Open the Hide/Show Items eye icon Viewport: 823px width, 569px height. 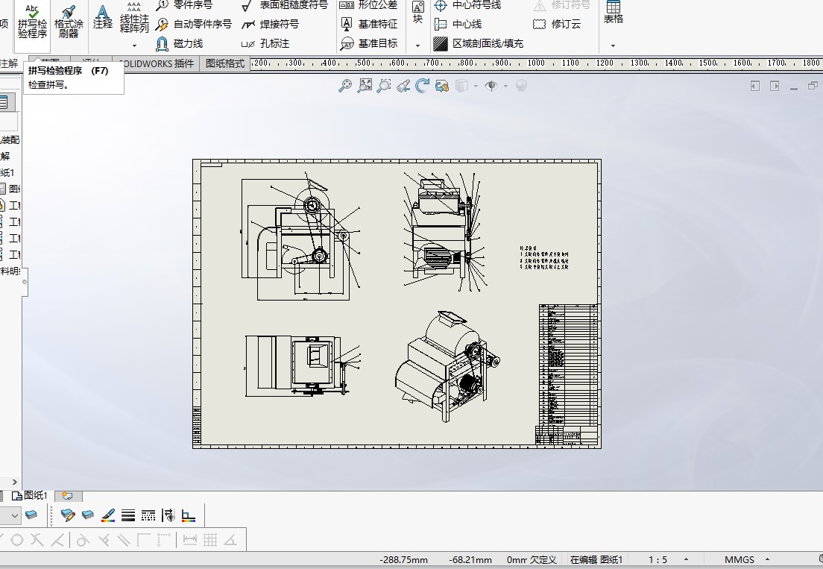coord(491,86)
